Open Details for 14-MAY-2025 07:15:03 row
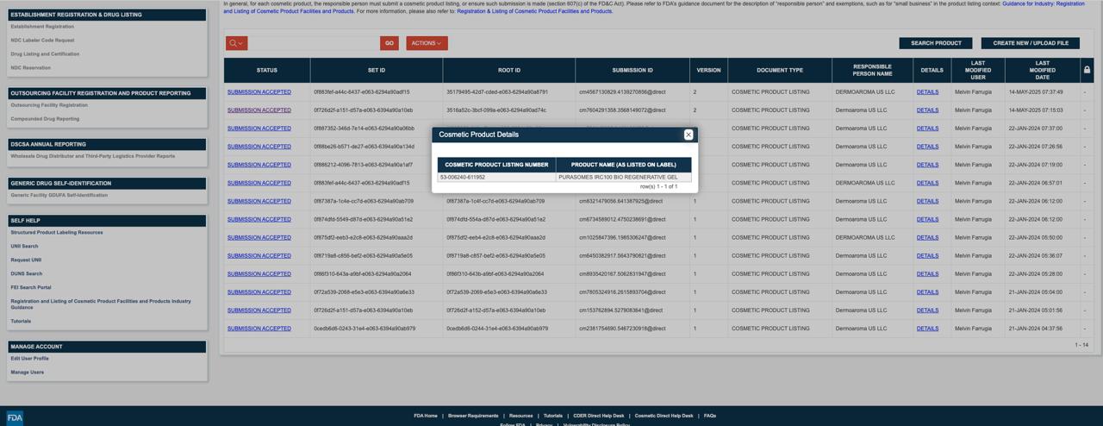The image size is (1103, 426). 927,110
